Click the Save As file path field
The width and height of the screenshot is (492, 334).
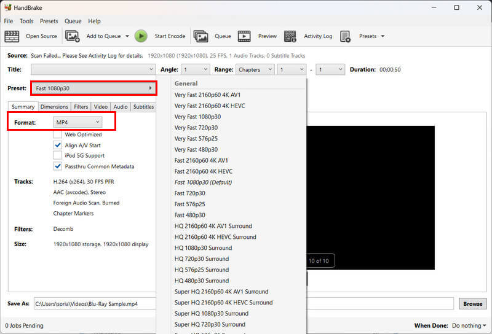pyautogui.click(x=92, y=304)
